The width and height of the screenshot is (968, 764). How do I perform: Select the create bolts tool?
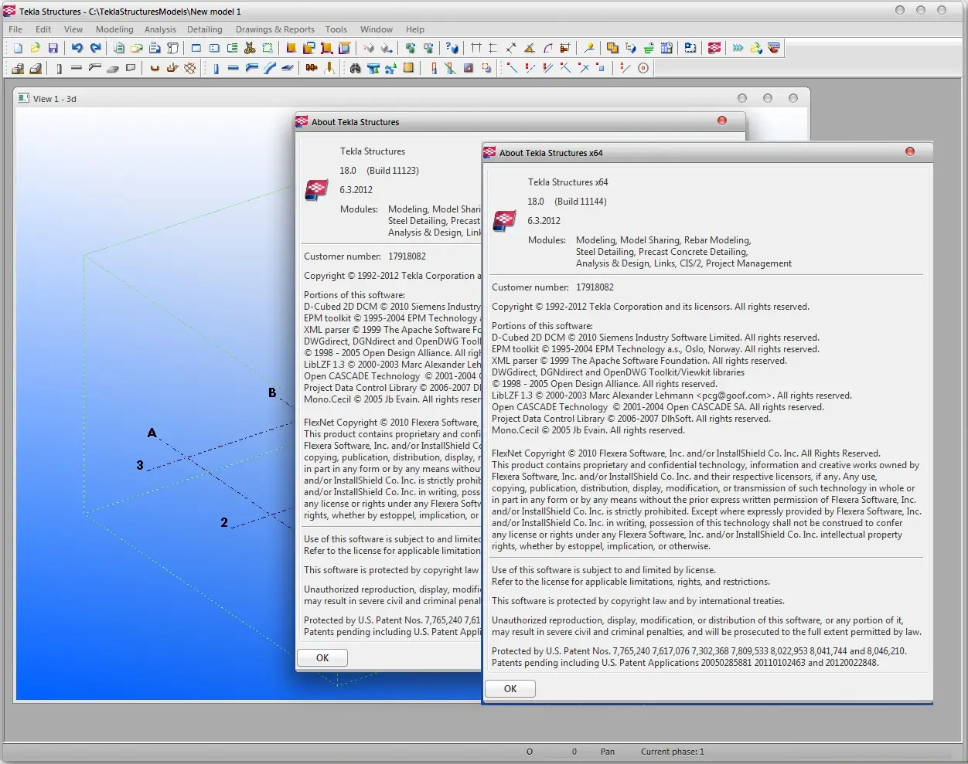point(312,68)
